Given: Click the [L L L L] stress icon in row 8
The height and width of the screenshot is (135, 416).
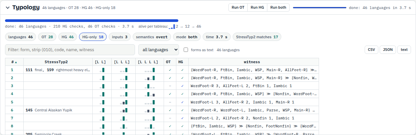Looking at the screenshot, I should tap(150, 126).
